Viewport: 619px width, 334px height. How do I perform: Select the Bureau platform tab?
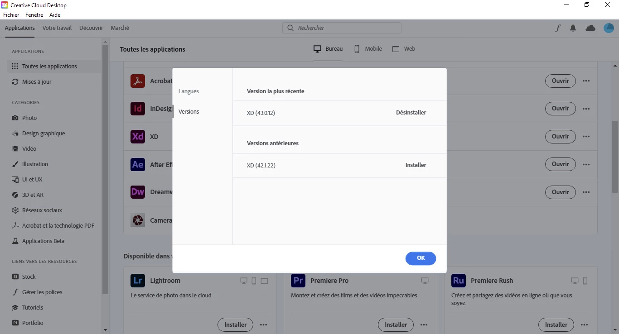tap(329, 49)
